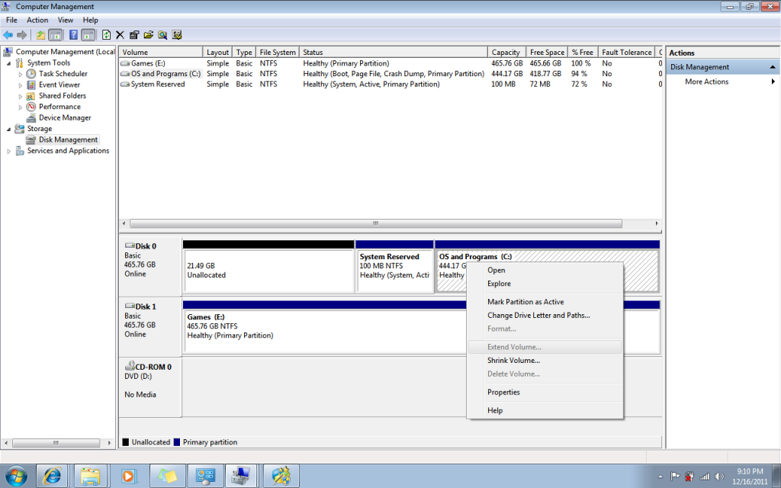Select the 21.49 GB Unallocated block
The image size is (781, 488).
coord(268,266)
